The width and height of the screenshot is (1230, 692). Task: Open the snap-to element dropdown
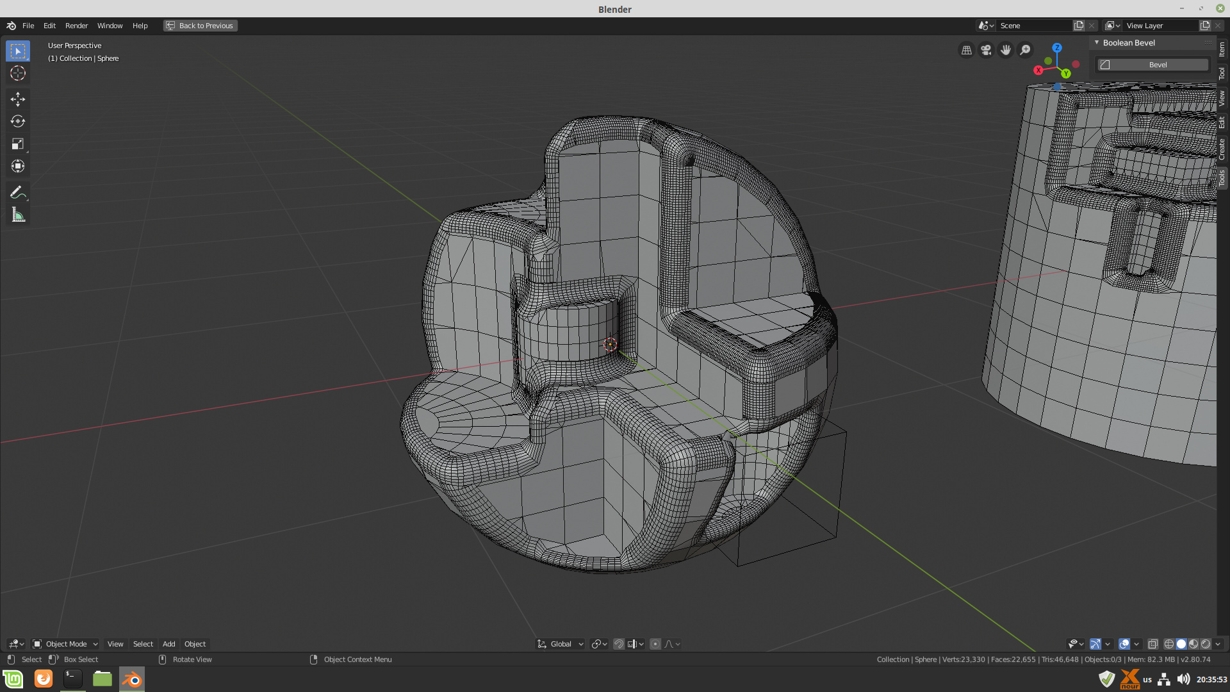[x=635, y=644]
